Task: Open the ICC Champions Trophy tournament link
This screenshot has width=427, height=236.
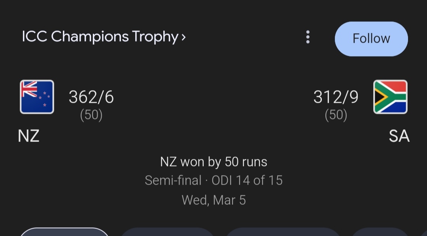Action: coord(100,37)
